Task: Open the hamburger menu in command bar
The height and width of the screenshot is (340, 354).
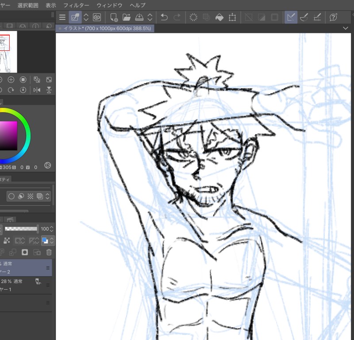Action: [62, 17]
